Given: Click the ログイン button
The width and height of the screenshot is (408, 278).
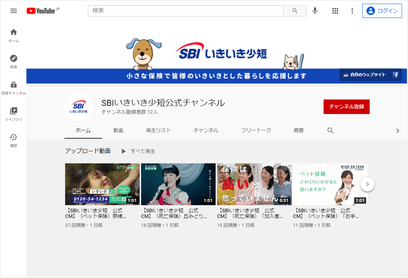Looking at the screenshot, I should [382, 11].
